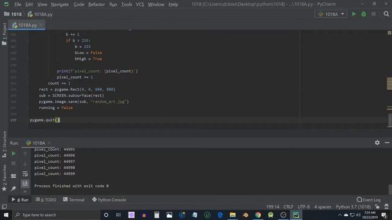
Task: Open the Run menu
Action: pyautogui.click(x=113, y=4)
